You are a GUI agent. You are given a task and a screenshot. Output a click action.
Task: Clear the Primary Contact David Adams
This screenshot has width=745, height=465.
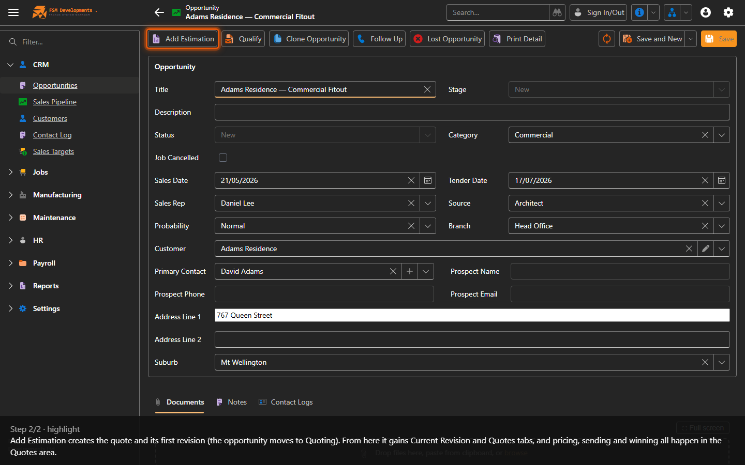(x=393, y=271)
